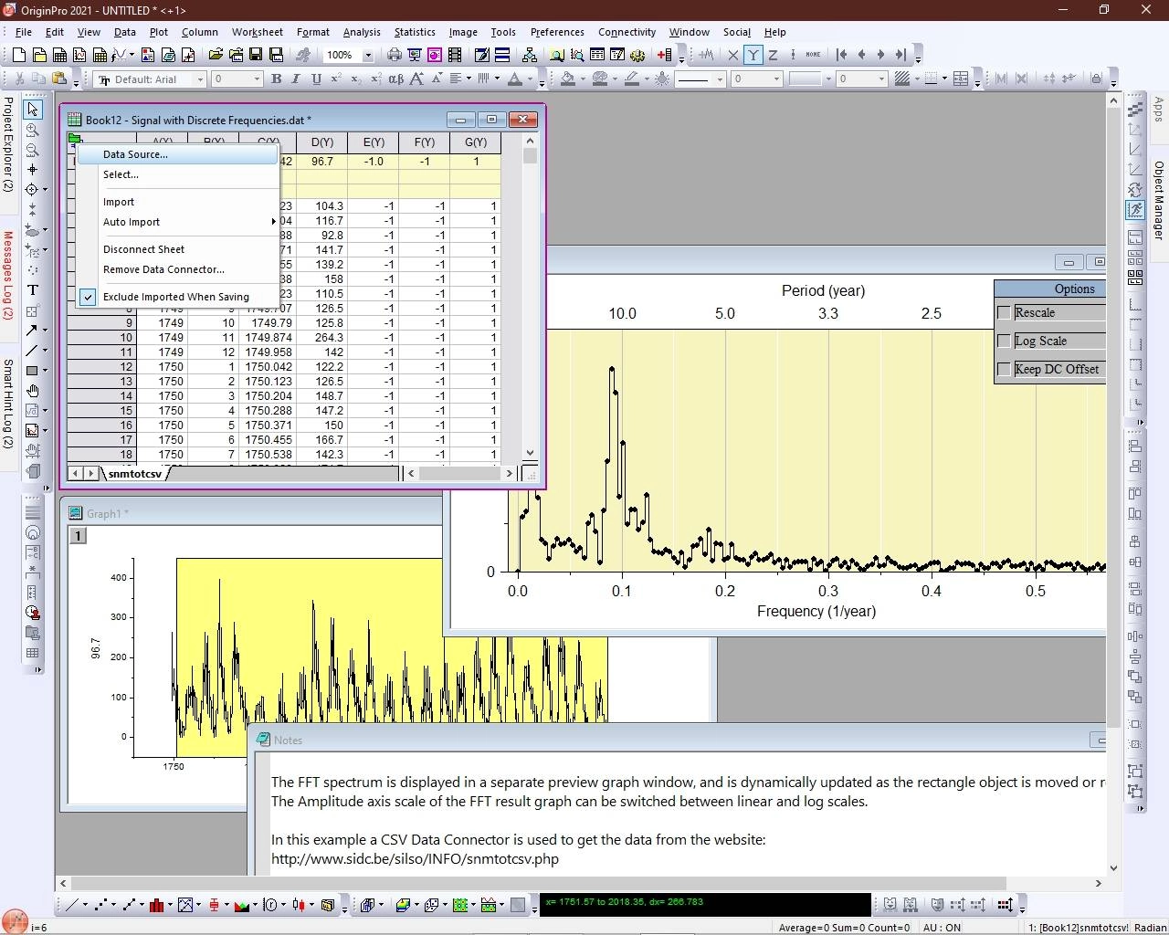
Task: Open the text alignment dropdown arrow
Action: click(469, 79)
